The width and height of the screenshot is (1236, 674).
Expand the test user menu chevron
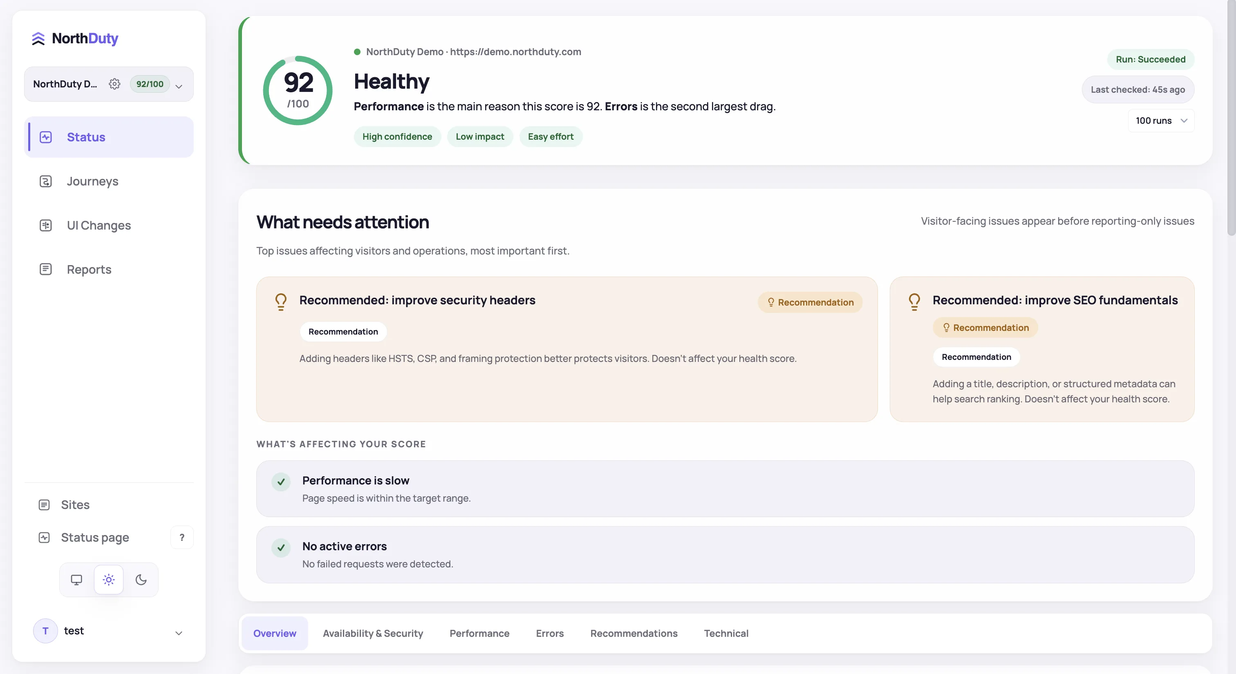[x=179, y=633]
